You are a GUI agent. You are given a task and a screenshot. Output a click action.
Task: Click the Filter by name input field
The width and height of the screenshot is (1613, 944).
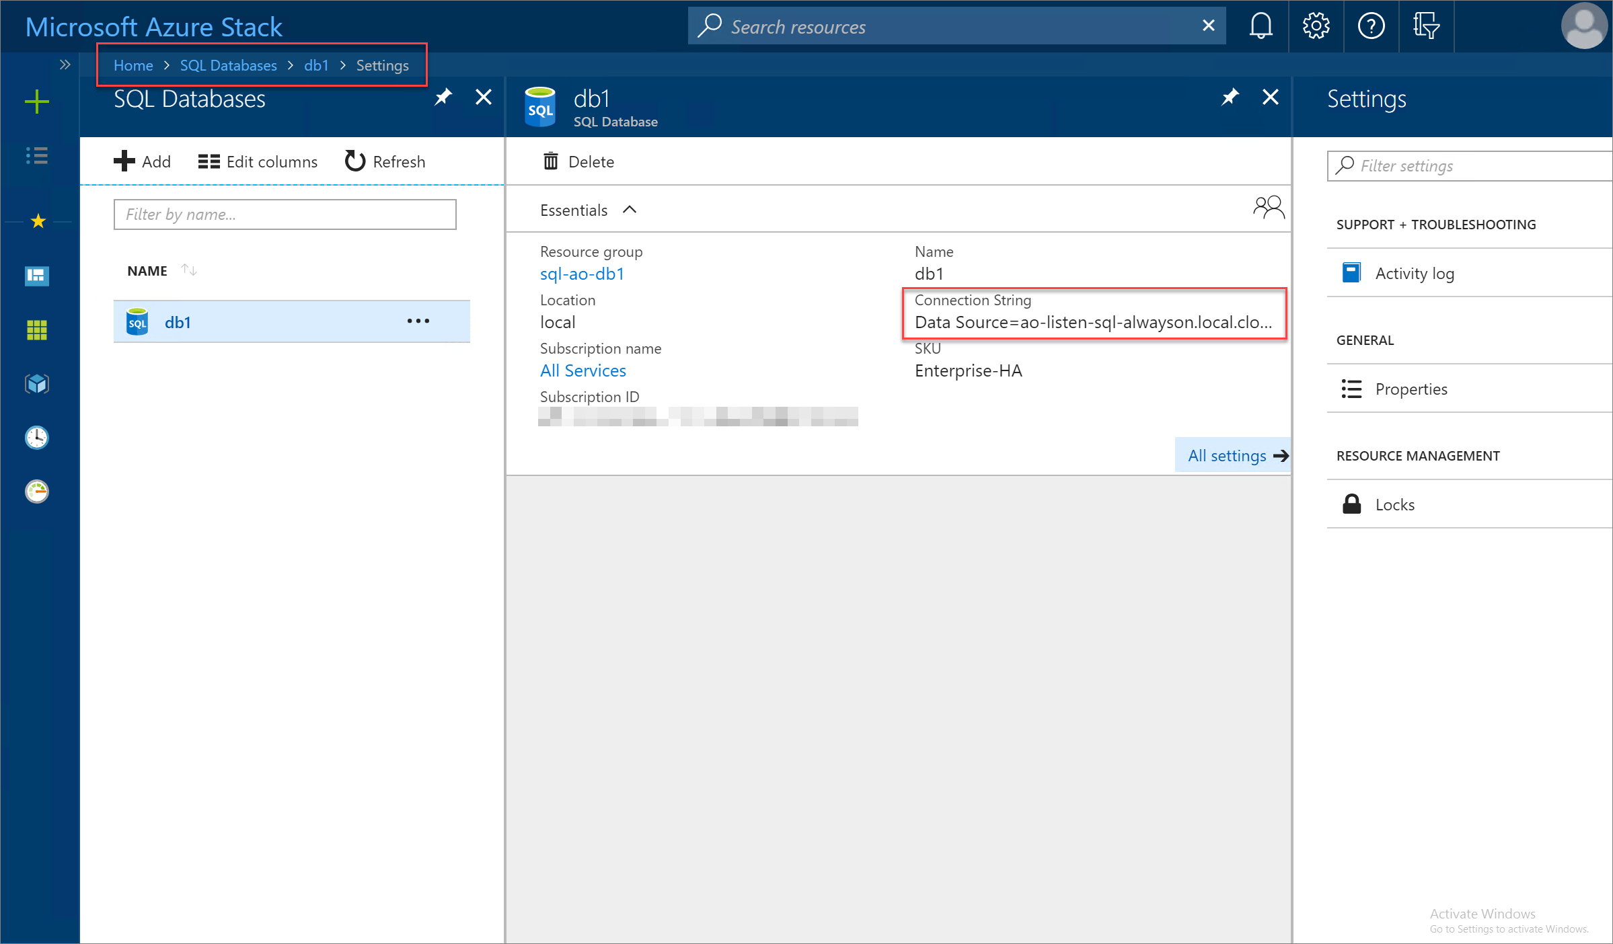pyautogui.click(x=285, y=214)
